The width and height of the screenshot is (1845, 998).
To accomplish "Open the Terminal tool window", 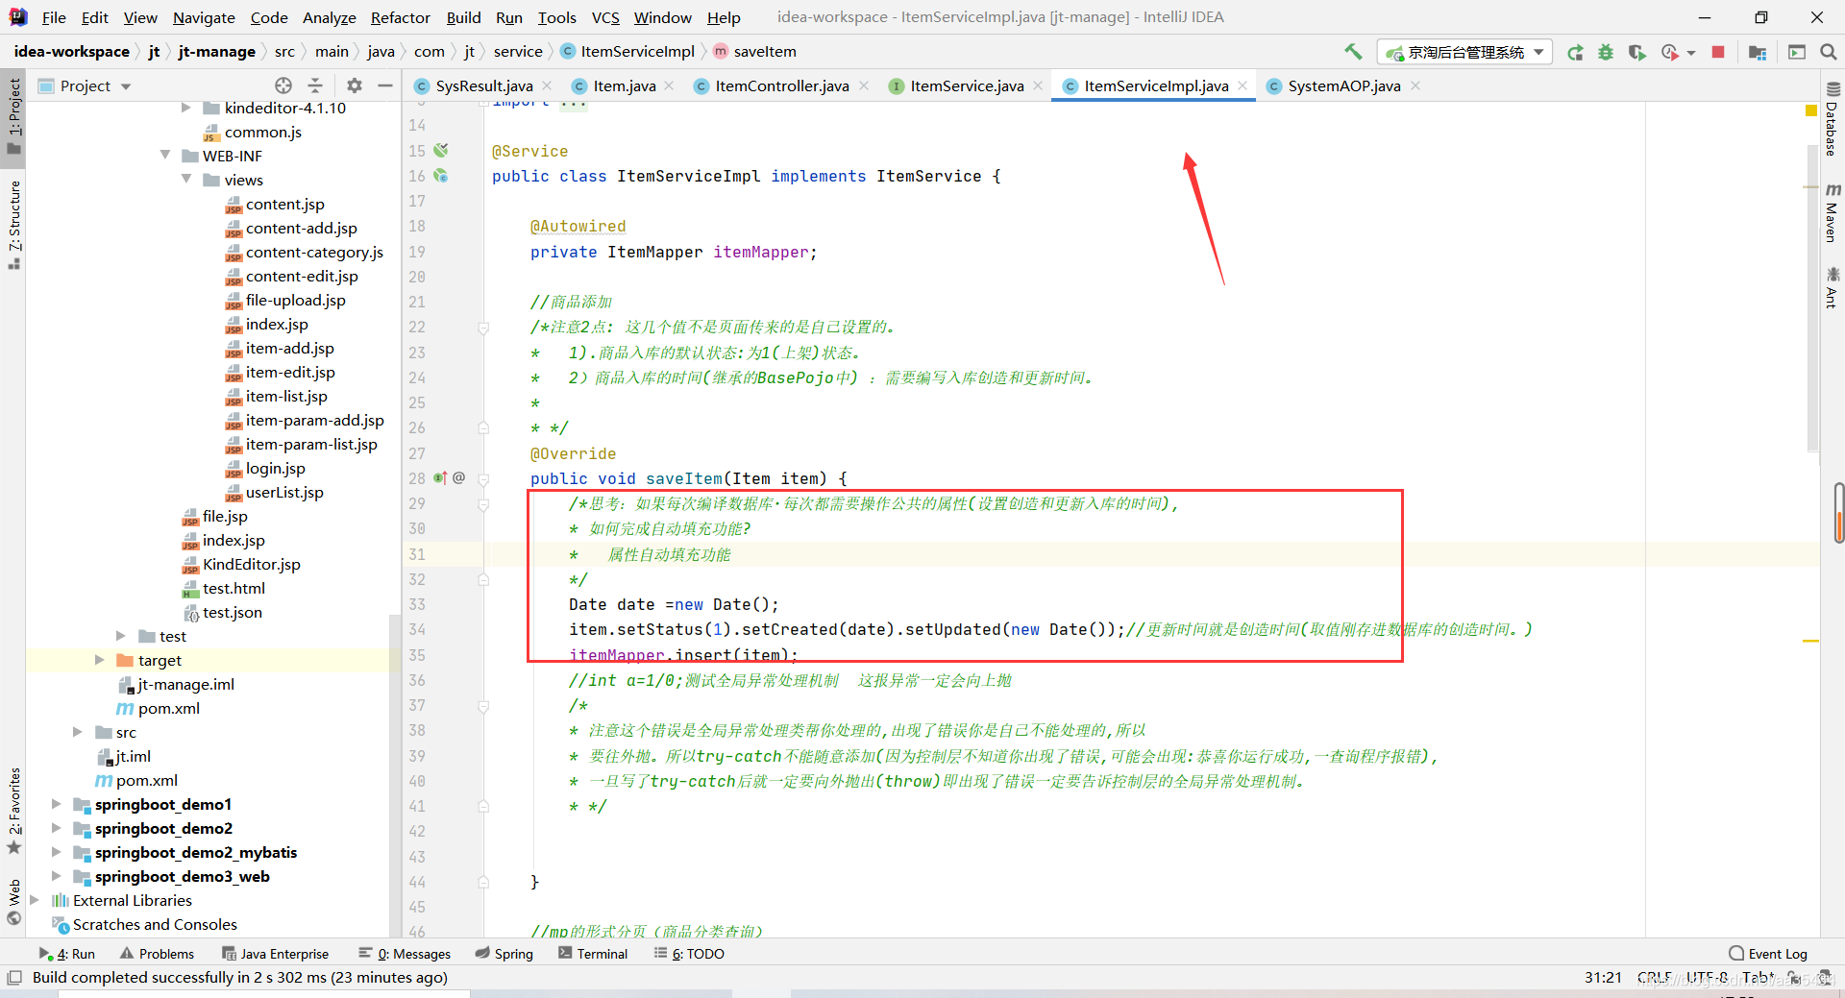I will [x=593, y=953].
